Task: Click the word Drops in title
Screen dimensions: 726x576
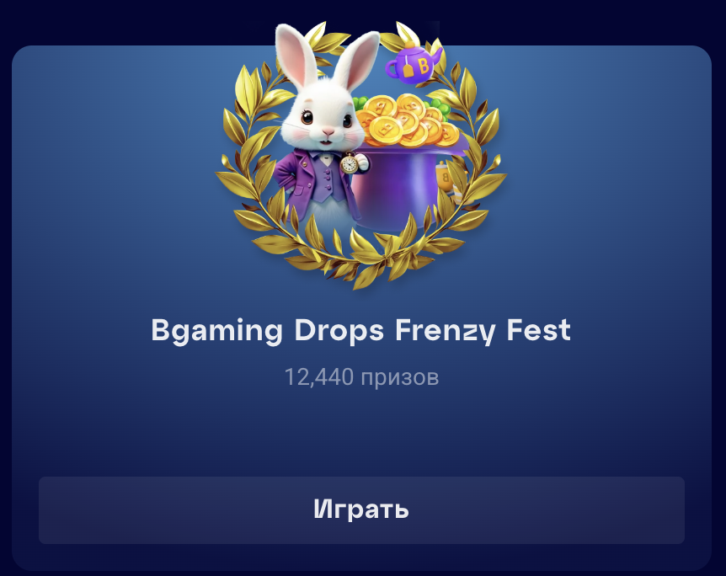Action: click(x=339, y=331)
